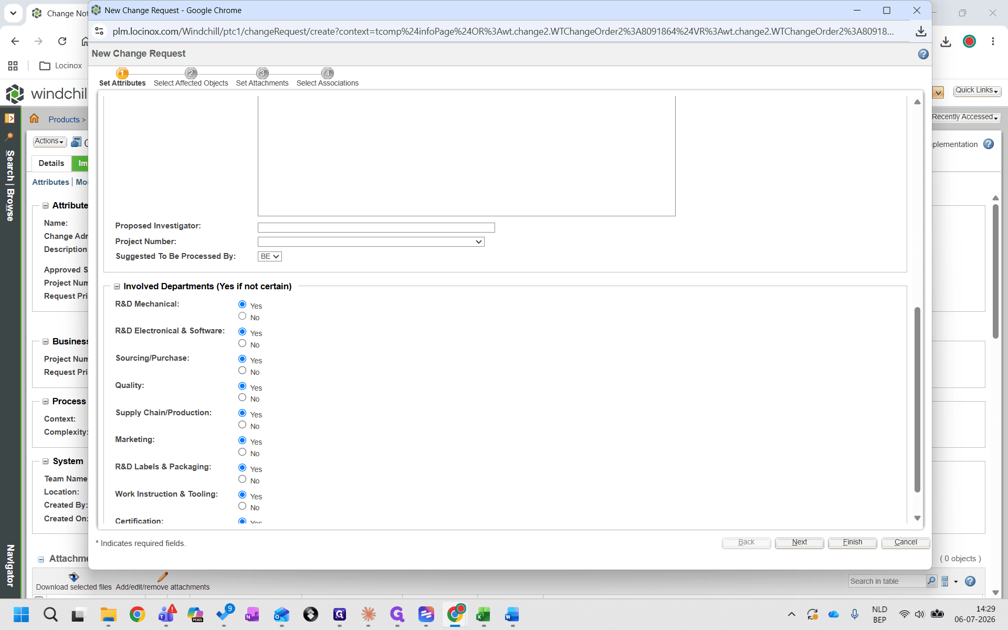Click Add/edit/remove attachments pencil icon
The width and height of the screenshot is (1008, 630).
(x=162, y=576)
